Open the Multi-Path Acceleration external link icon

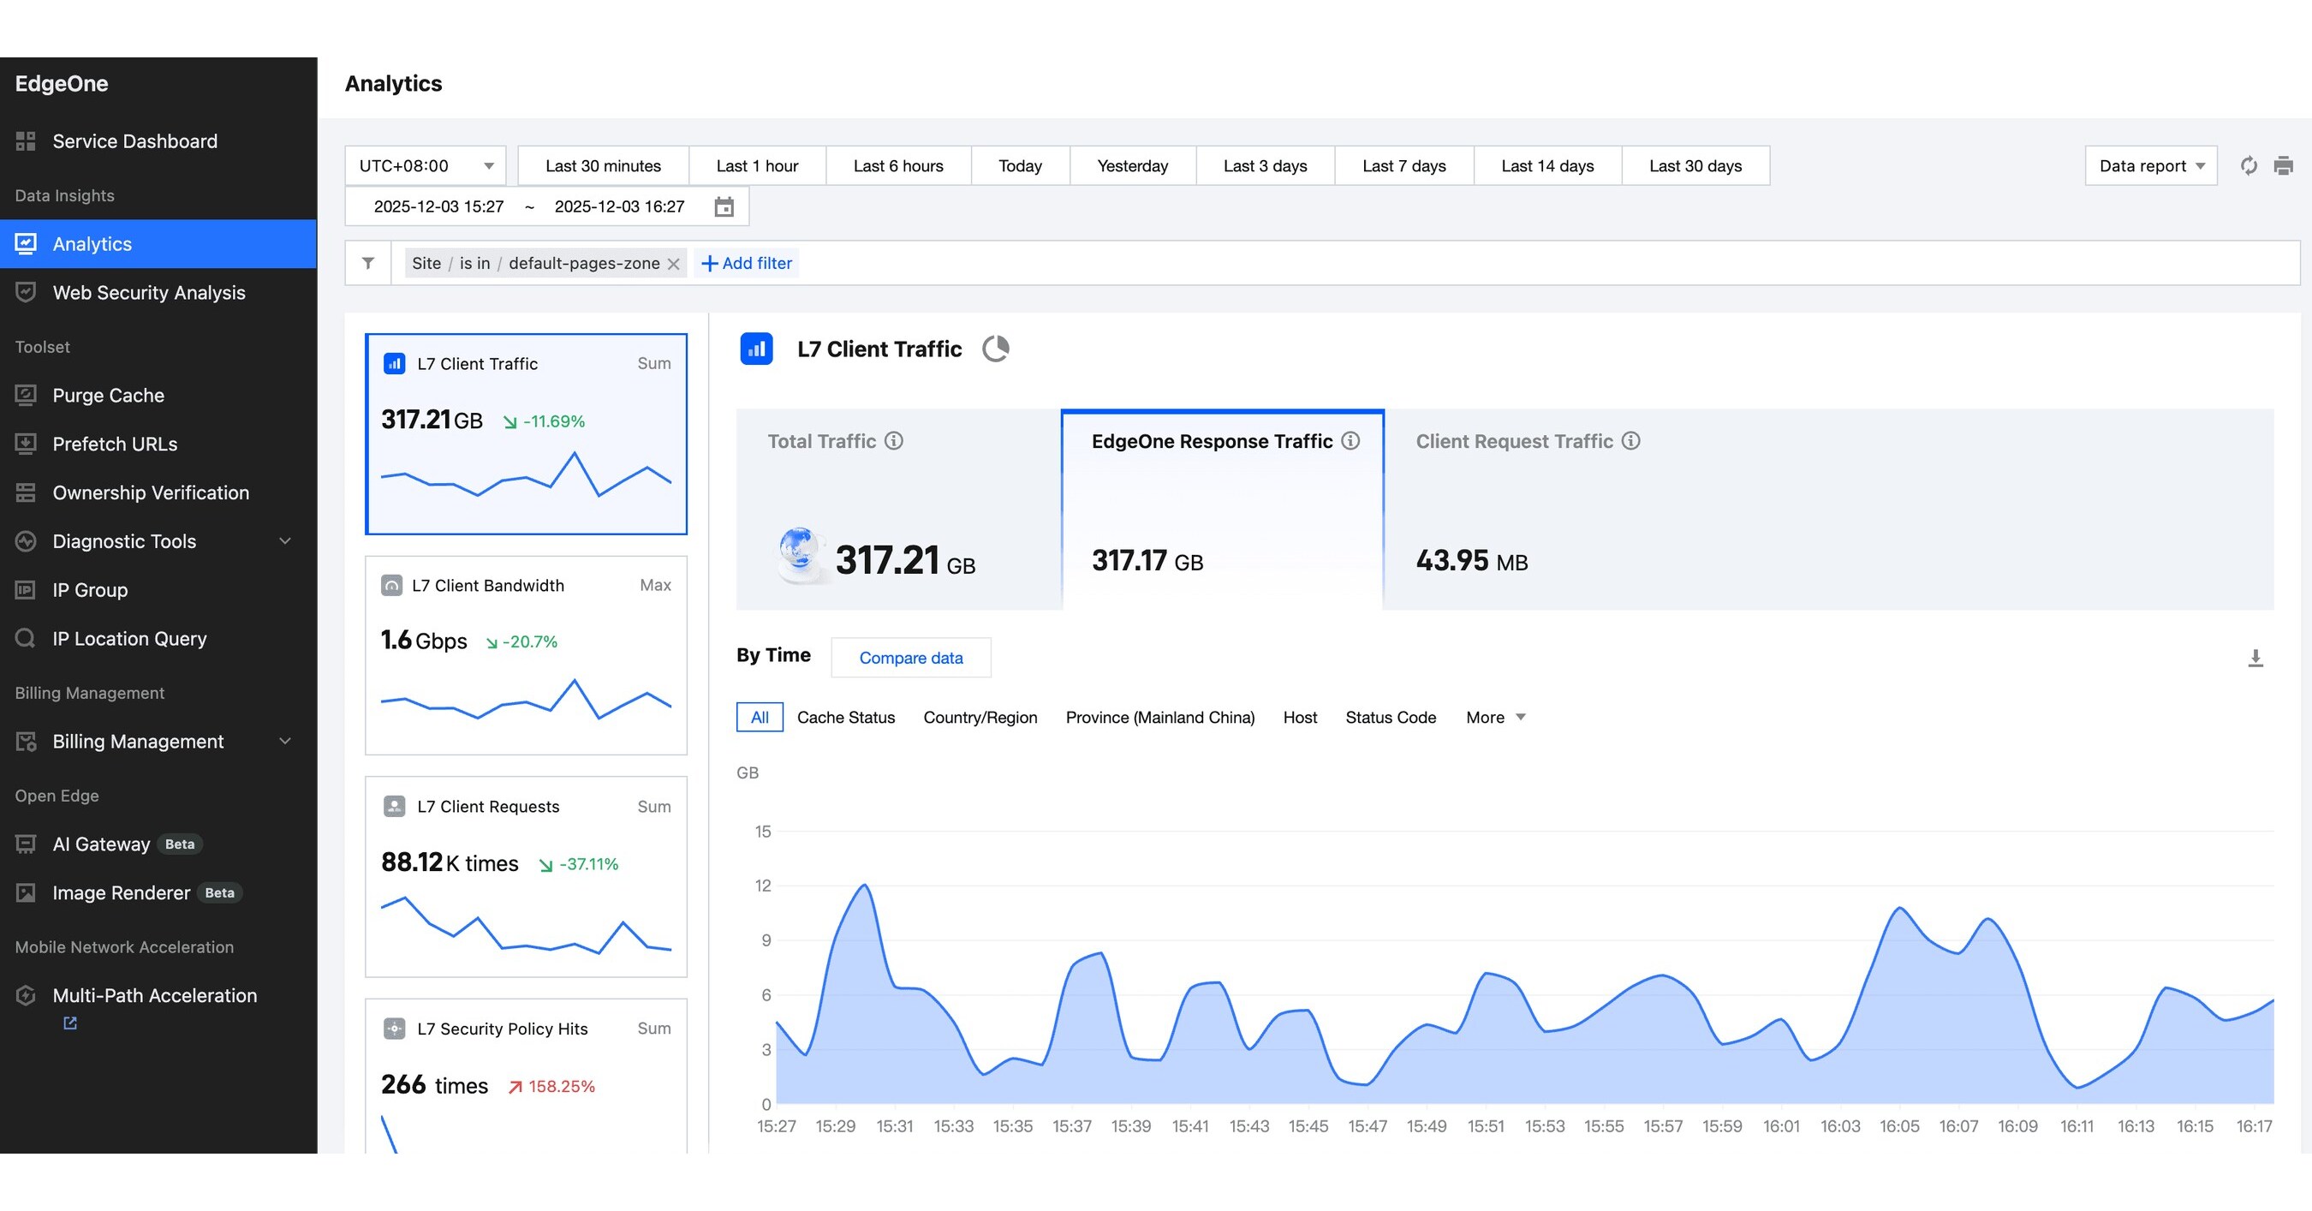click(x=70, y=1023)
